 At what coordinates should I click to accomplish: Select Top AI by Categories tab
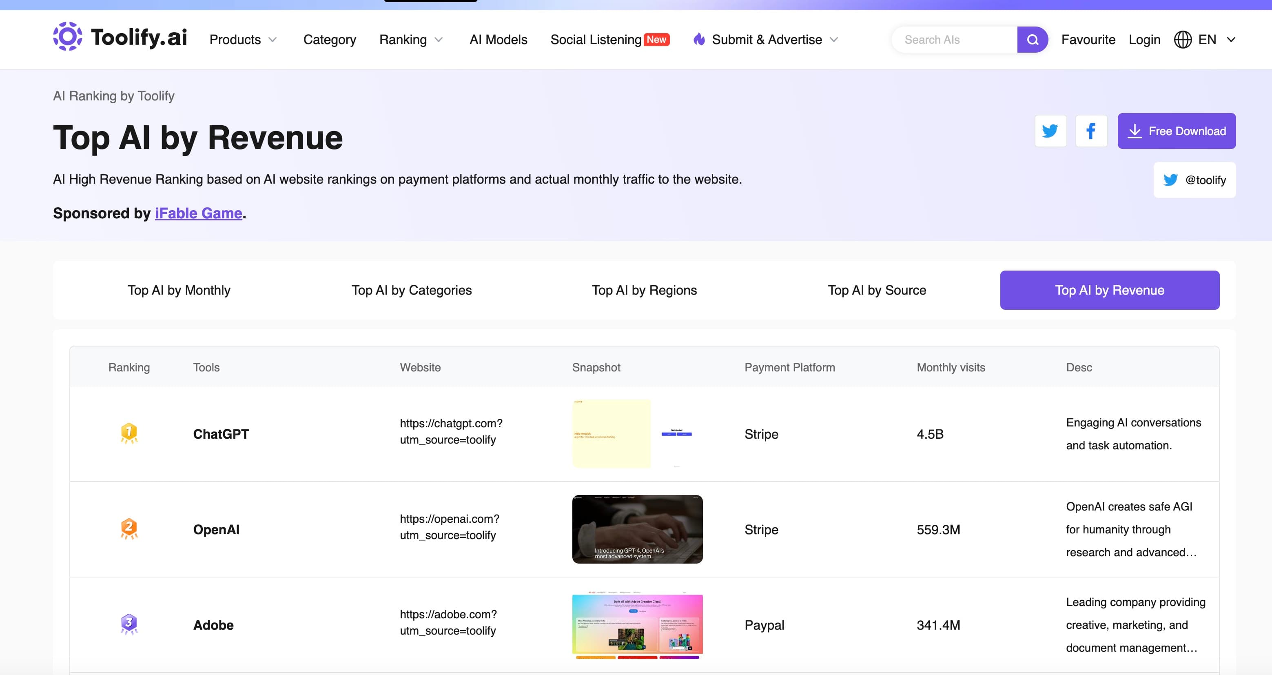[411, 290]
